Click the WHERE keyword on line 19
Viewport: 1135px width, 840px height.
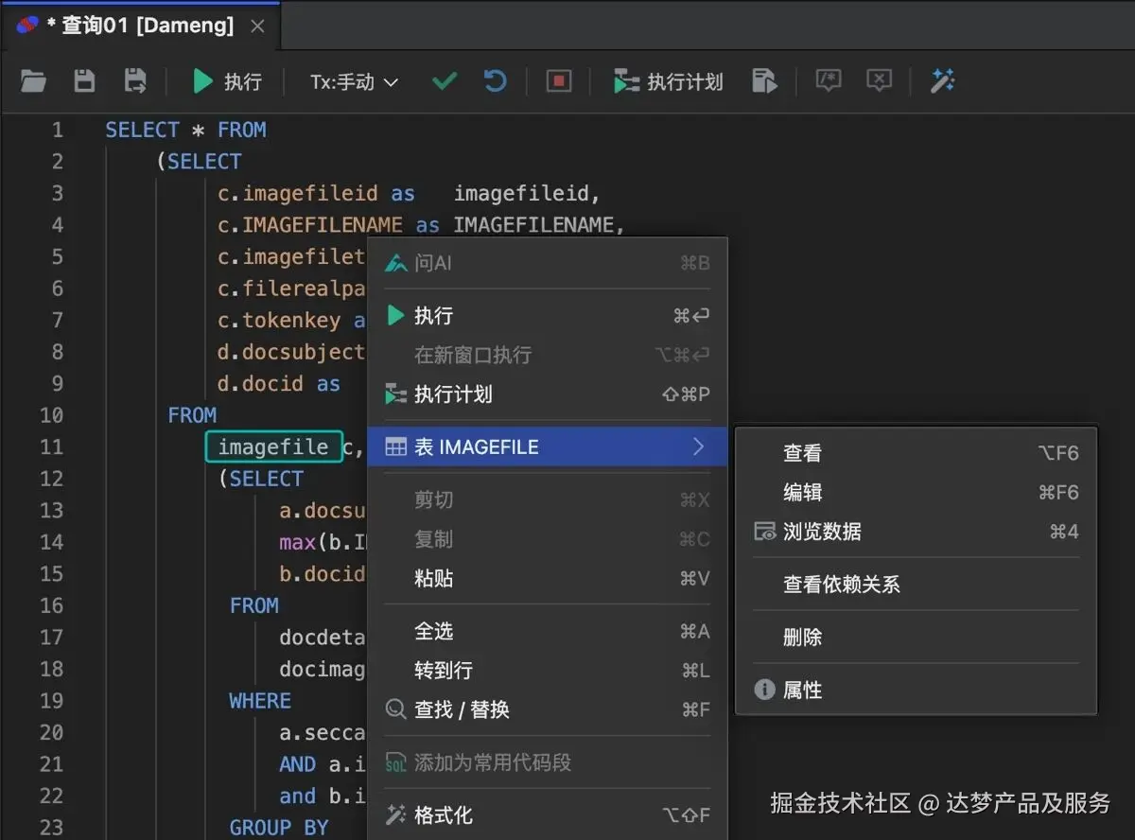pos(260,701)
